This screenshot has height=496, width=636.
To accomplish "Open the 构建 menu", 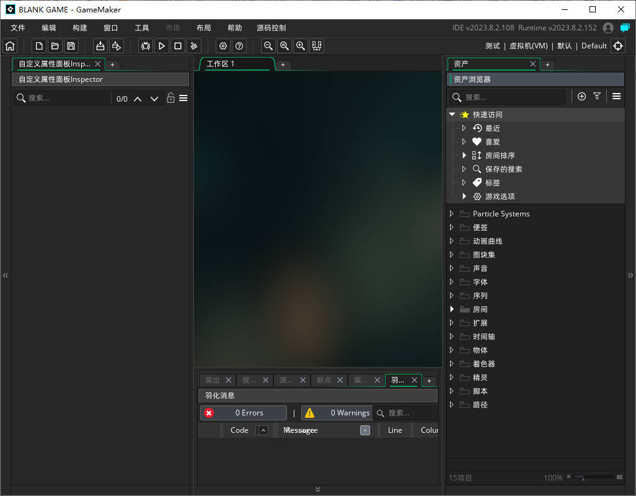I will (79, 28).
